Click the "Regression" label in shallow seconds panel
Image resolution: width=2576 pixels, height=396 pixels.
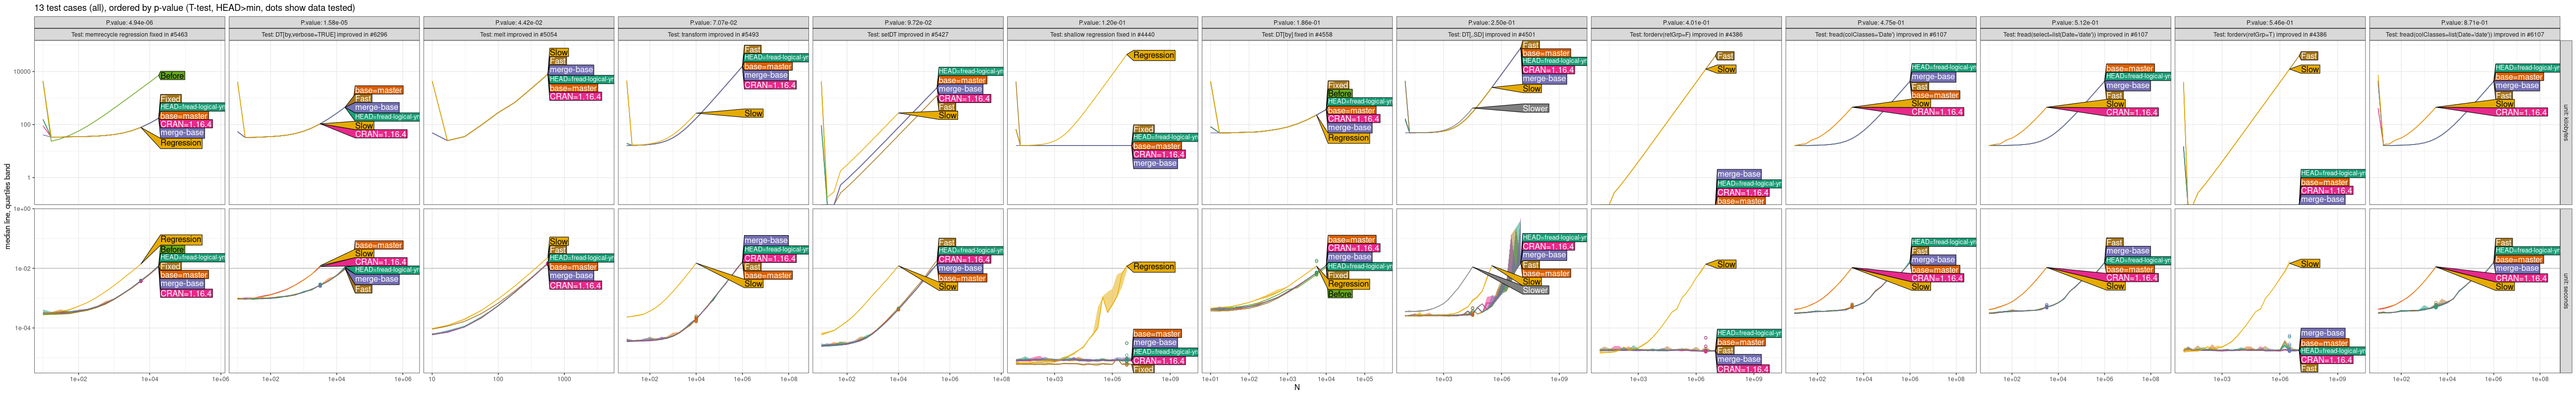pyautogui.click(x=1153, y=267)
